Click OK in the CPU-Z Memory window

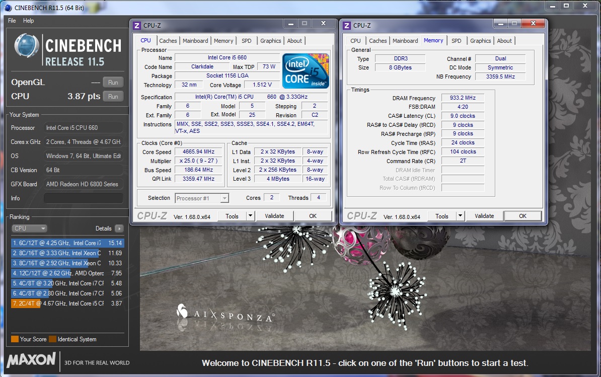point(523,216)
